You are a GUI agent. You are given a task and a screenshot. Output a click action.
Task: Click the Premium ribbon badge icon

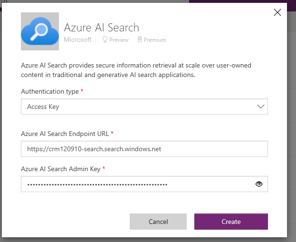click(140, 39)
